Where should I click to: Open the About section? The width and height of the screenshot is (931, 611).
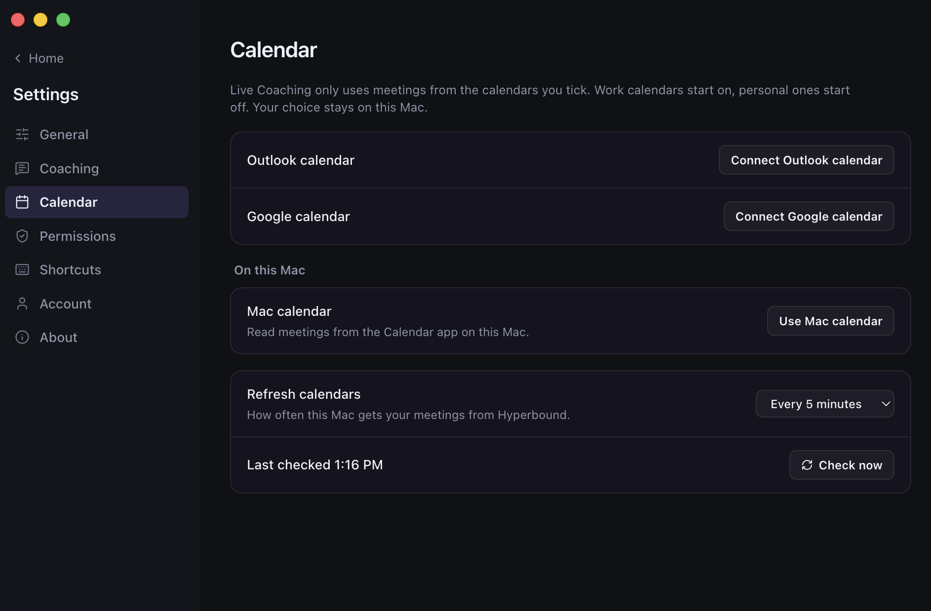97,337
